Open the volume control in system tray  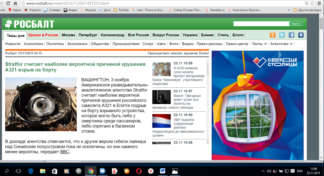(269, 171)
